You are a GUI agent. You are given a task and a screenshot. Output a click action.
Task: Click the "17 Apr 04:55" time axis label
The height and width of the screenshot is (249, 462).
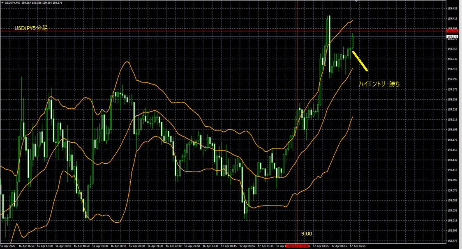[x=358, y=246]
